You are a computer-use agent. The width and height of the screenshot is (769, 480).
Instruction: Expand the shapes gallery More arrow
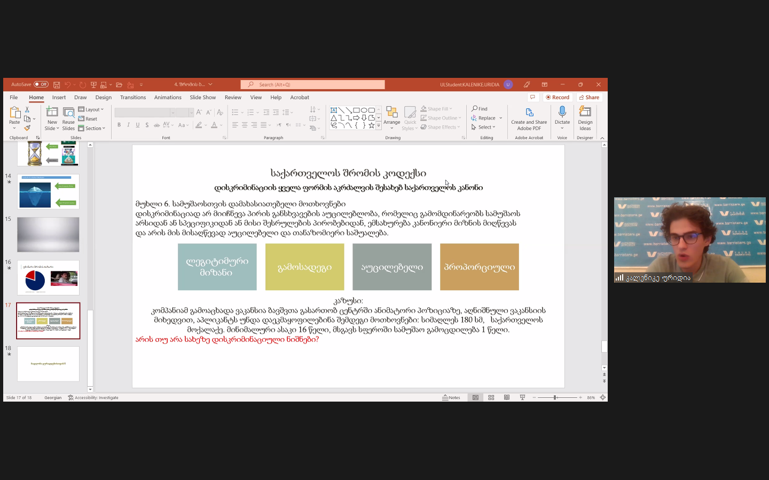pyautogui.click(x=379, y=126)
